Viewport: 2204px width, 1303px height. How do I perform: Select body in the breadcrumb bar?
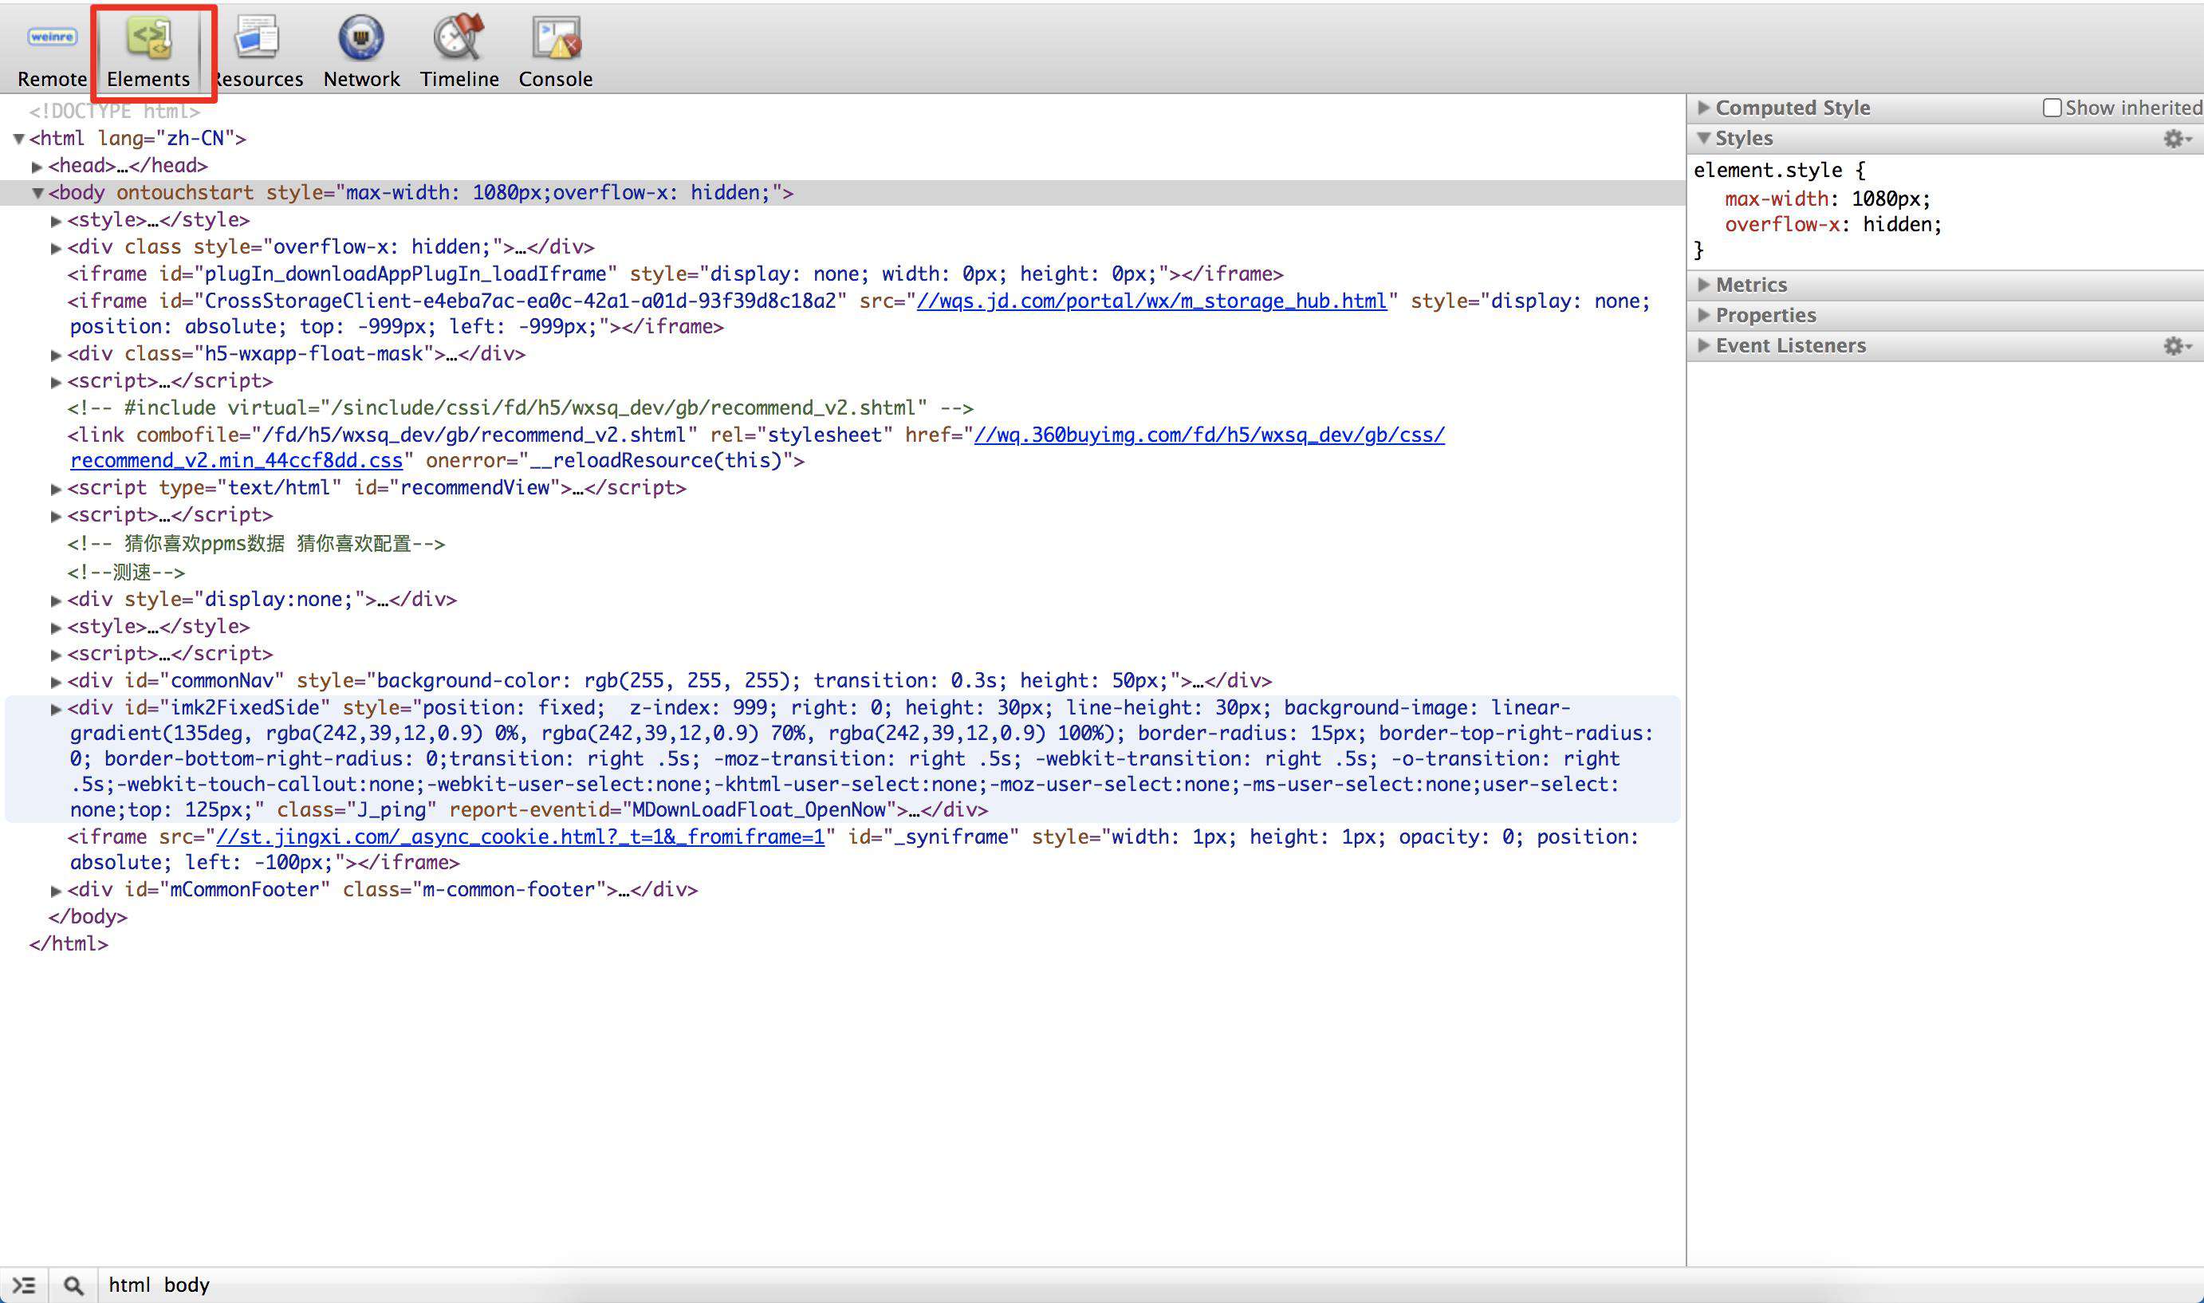pos(186,1285)
